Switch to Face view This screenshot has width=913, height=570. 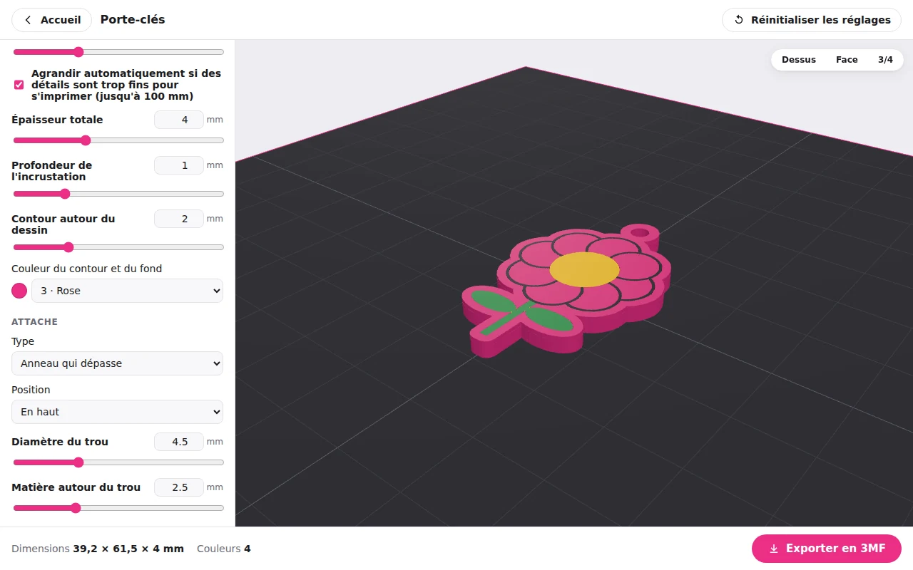[x=847, y=60]
